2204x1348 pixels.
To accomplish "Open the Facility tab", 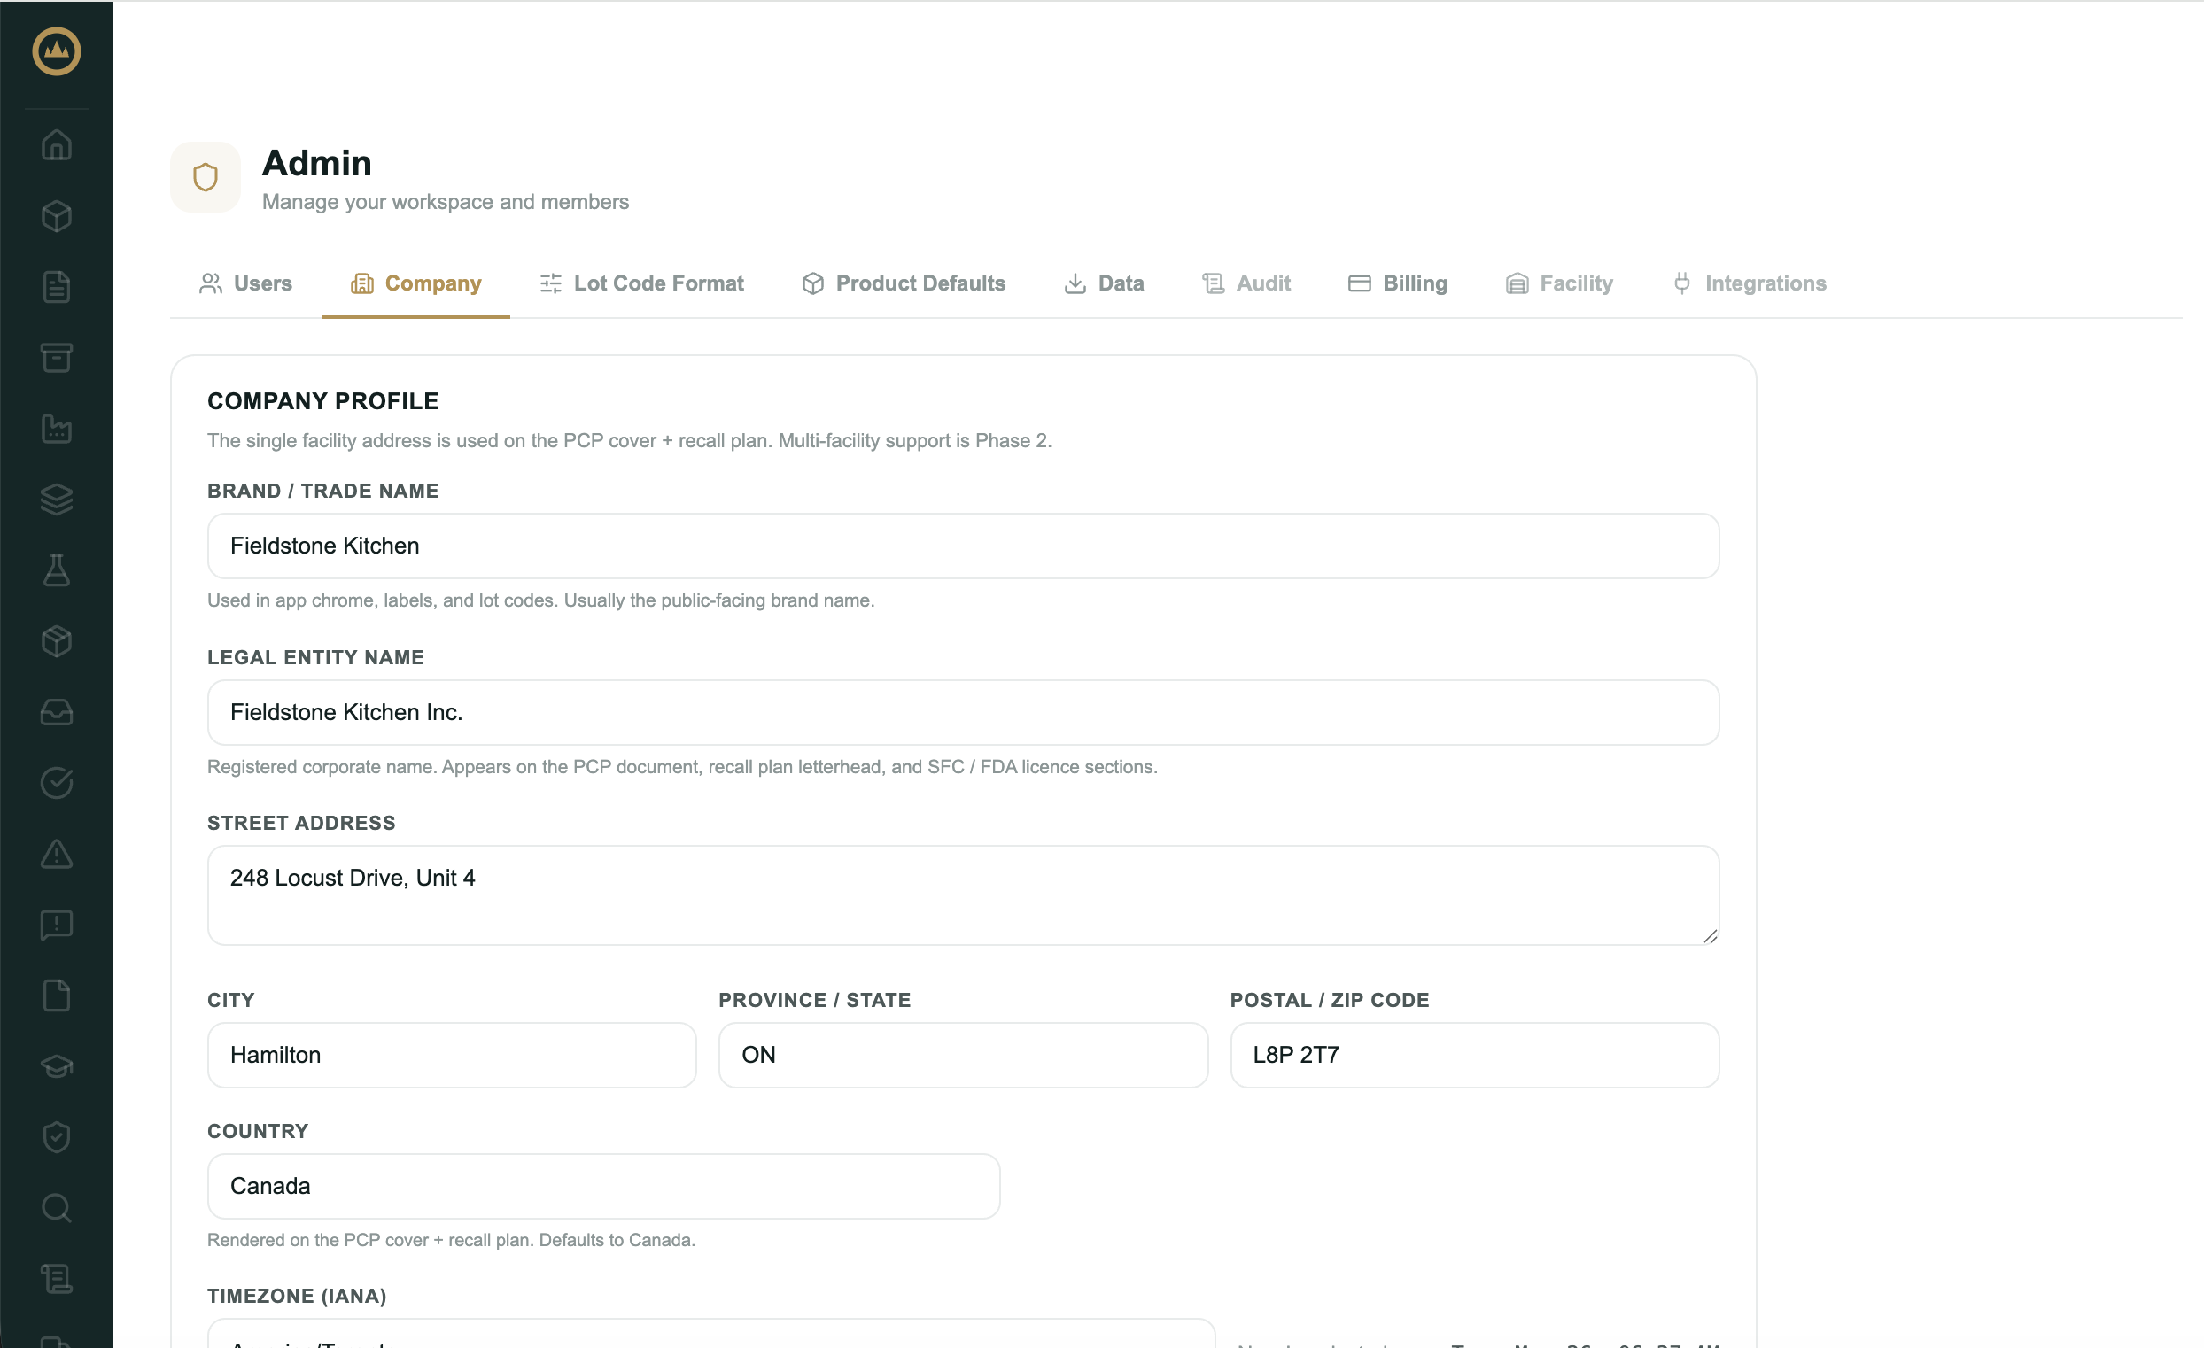I will [1560, 283].
